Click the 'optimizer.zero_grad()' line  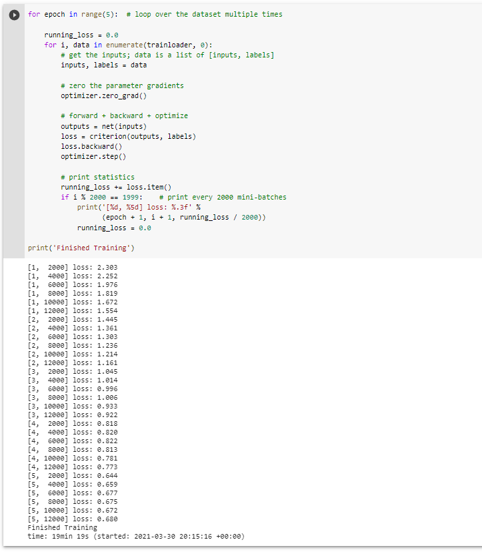(x=104, y=95)
